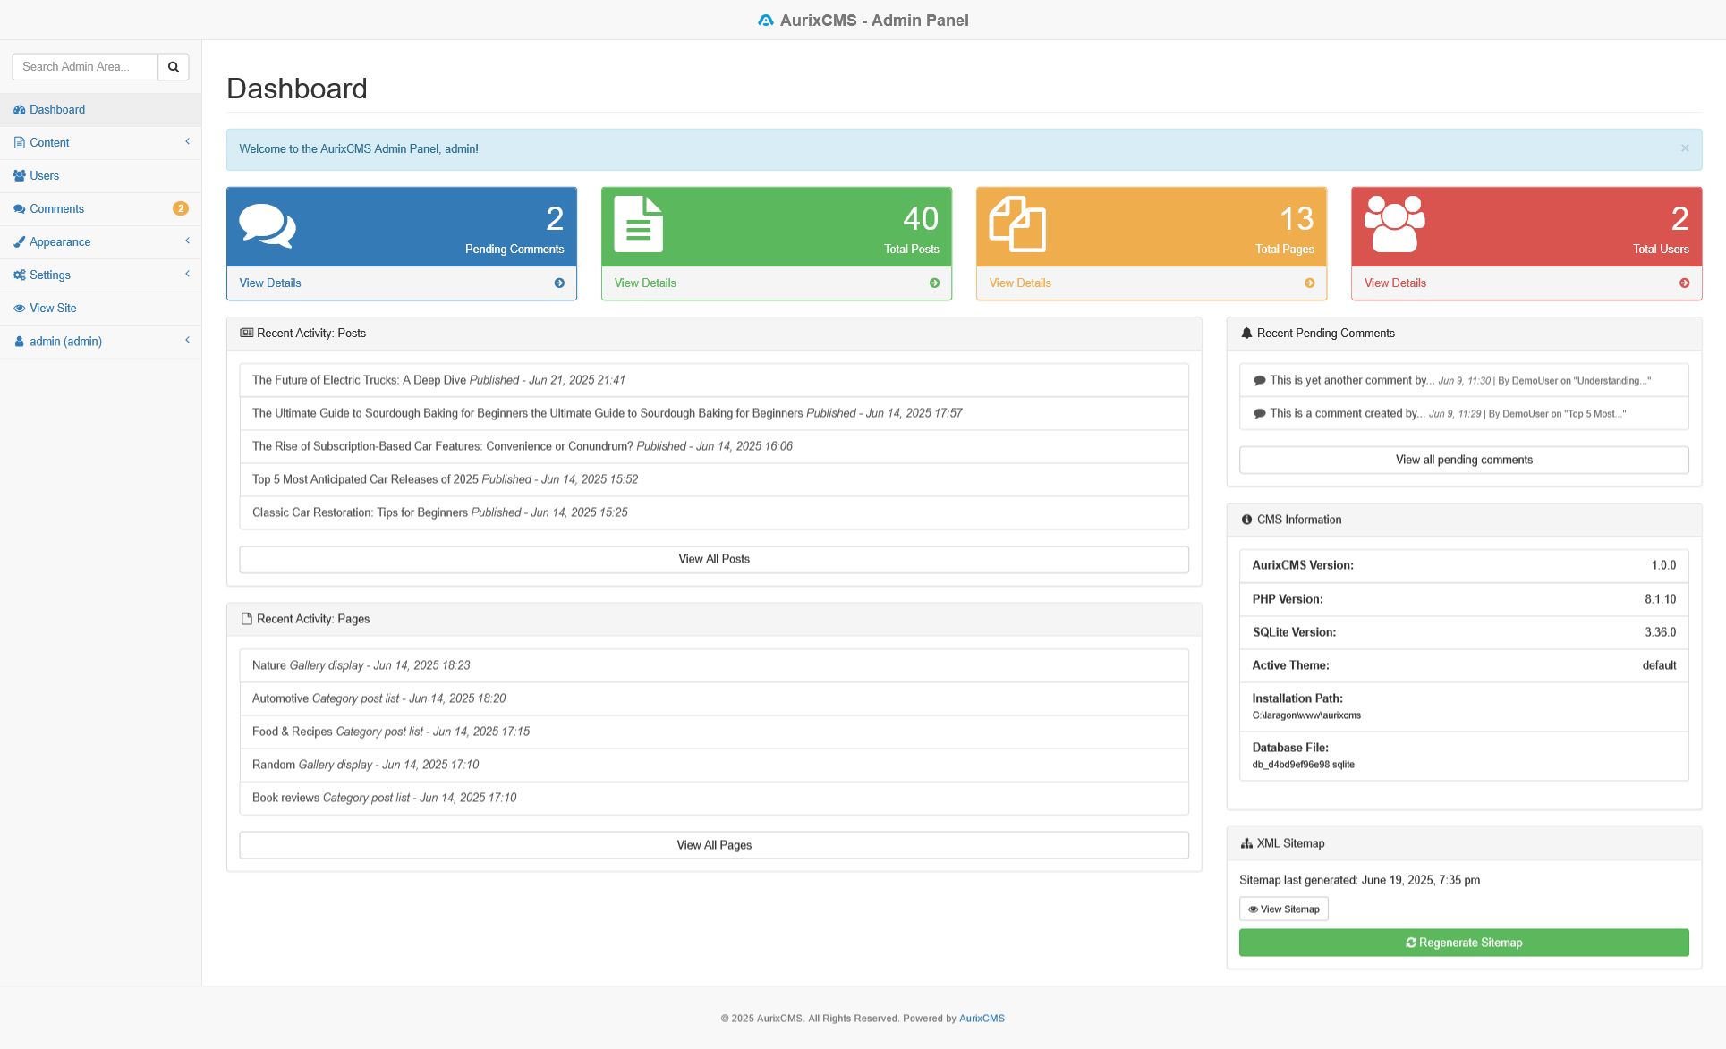Viewport: 1726px width, 1049px height.
Task: Expand the Content sidebar menu
Action: point(100,143)
